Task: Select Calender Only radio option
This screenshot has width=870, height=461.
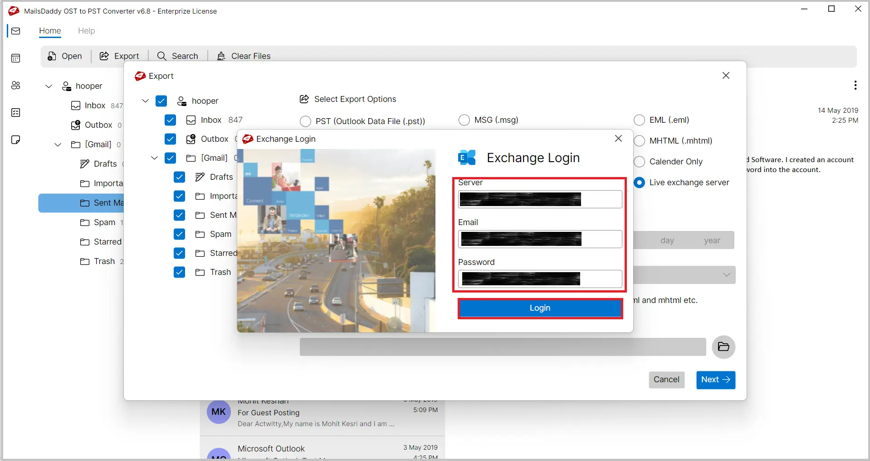Action: [639, 162]
